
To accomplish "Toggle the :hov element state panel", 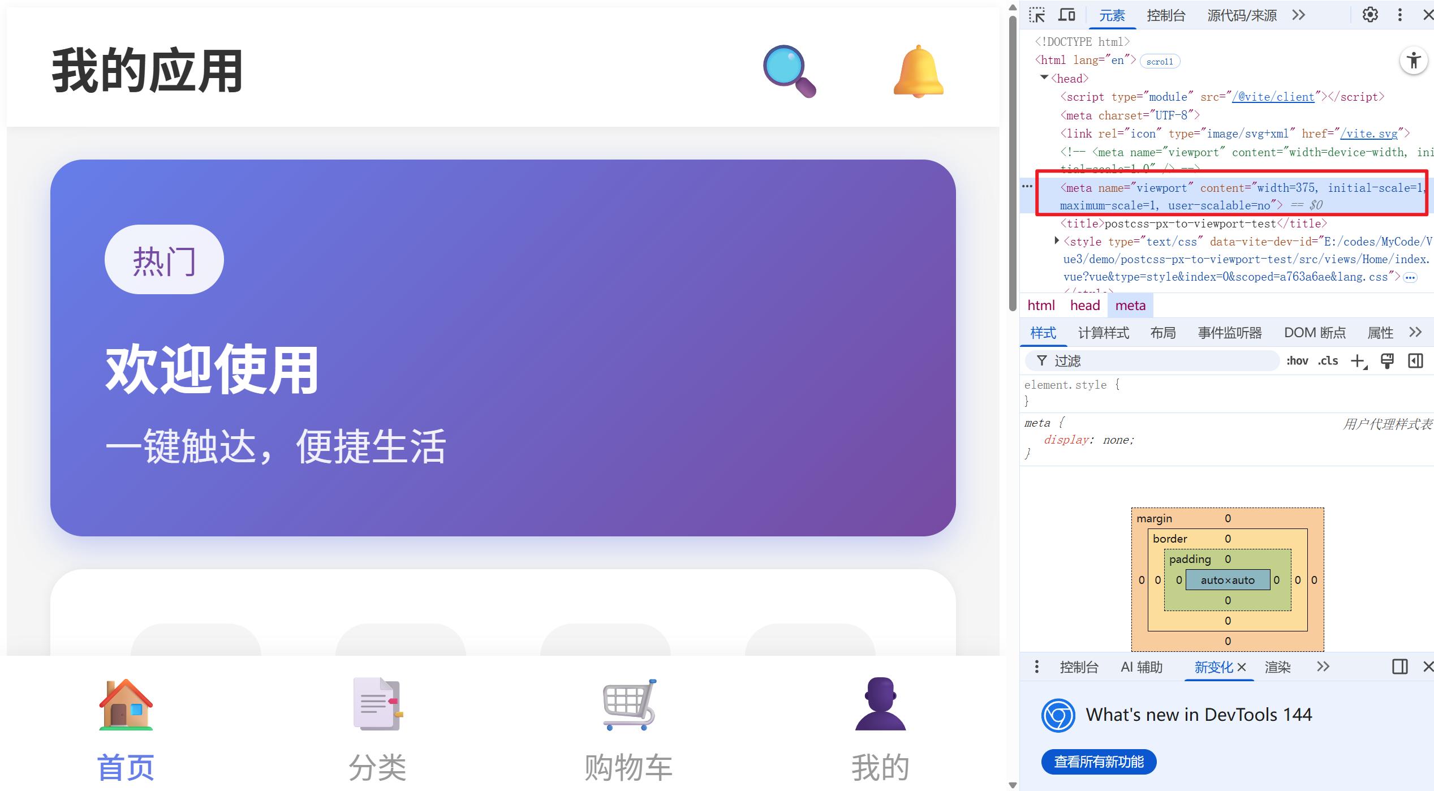I will click(x=1297, y=361).
